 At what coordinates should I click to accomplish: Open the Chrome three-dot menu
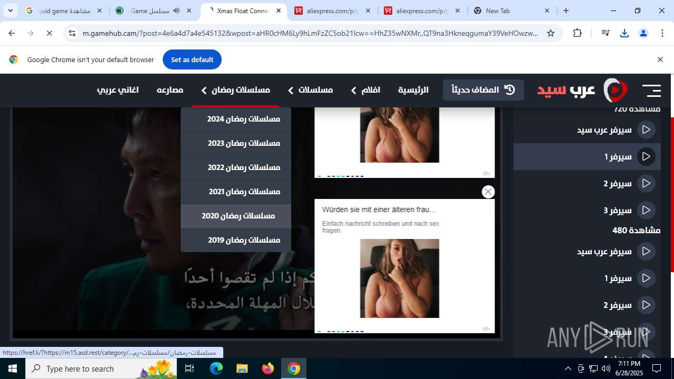pyautogui.click(x=662, y=33)
